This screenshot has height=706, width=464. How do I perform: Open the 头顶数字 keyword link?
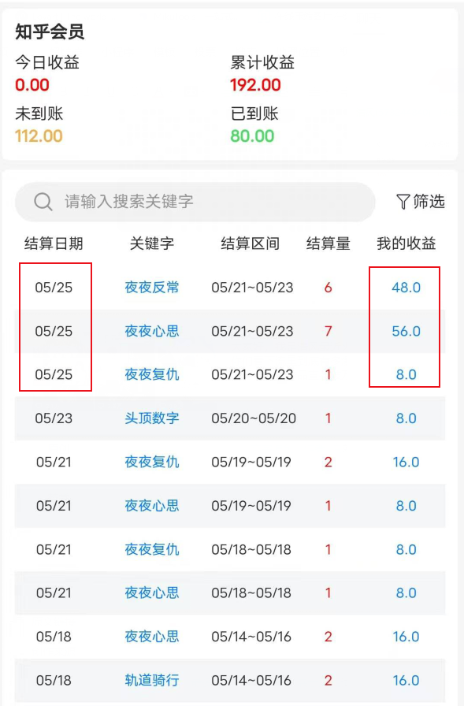pos(152,418)
